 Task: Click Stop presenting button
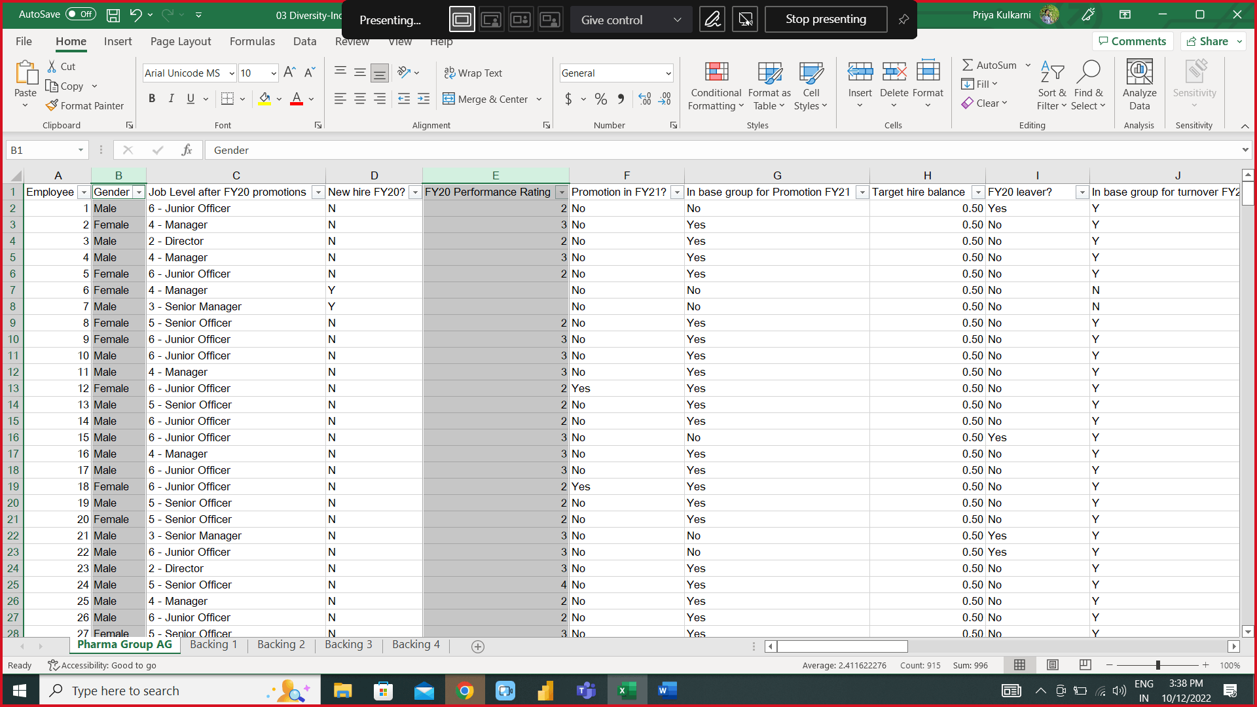[826, 20]
